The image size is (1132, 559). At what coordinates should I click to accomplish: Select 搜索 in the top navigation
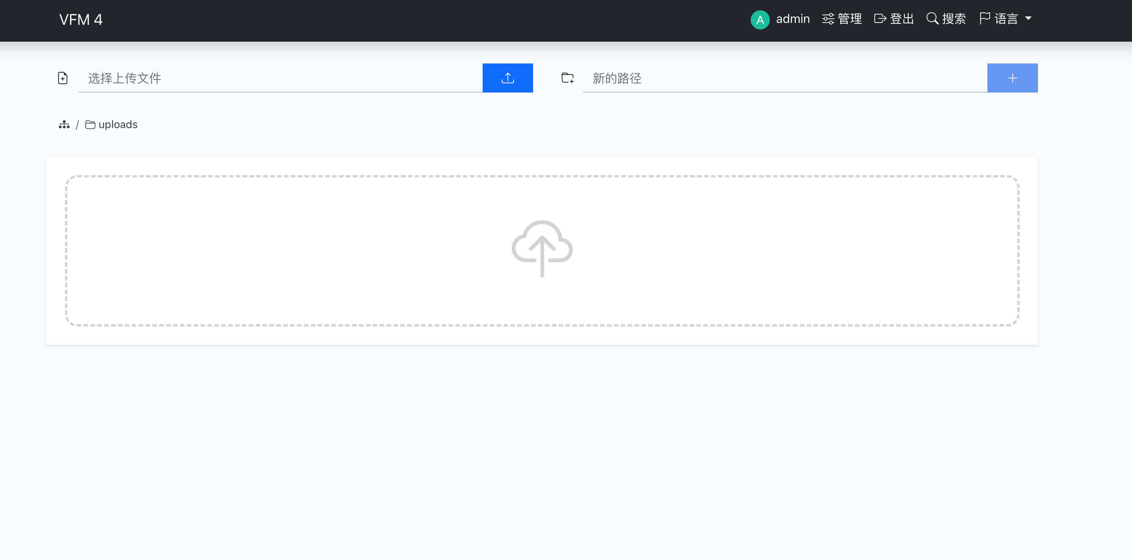[x=953, y=19]
